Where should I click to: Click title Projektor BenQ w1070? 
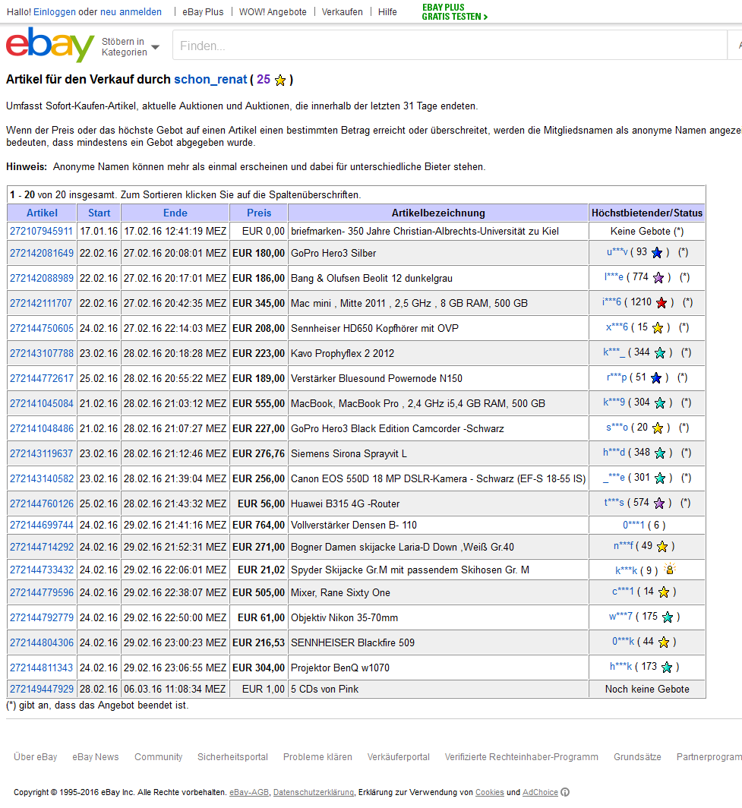click(340, 668)
